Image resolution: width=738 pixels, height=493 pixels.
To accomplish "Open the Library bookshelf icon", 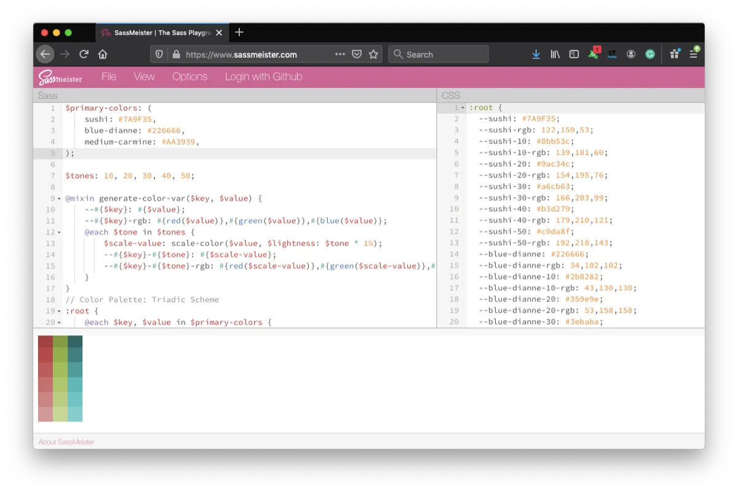I will 555,54.
